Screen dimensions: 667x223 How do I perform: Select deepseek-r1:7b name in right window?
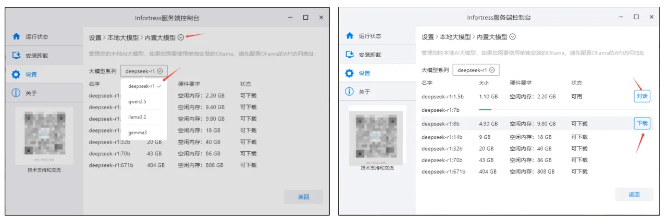440,110
